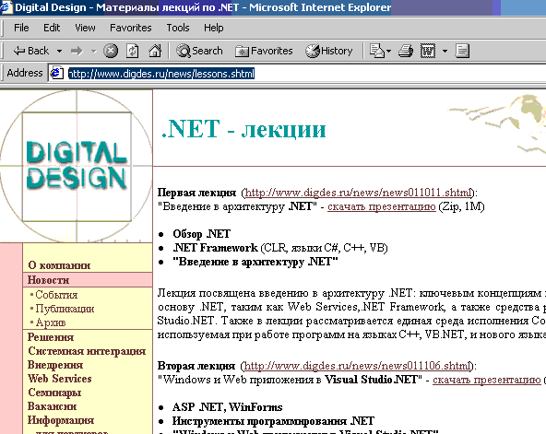Open the Back history dropdown arrow
This screenshot has width=546, height=434.
[x=60, y=51]
